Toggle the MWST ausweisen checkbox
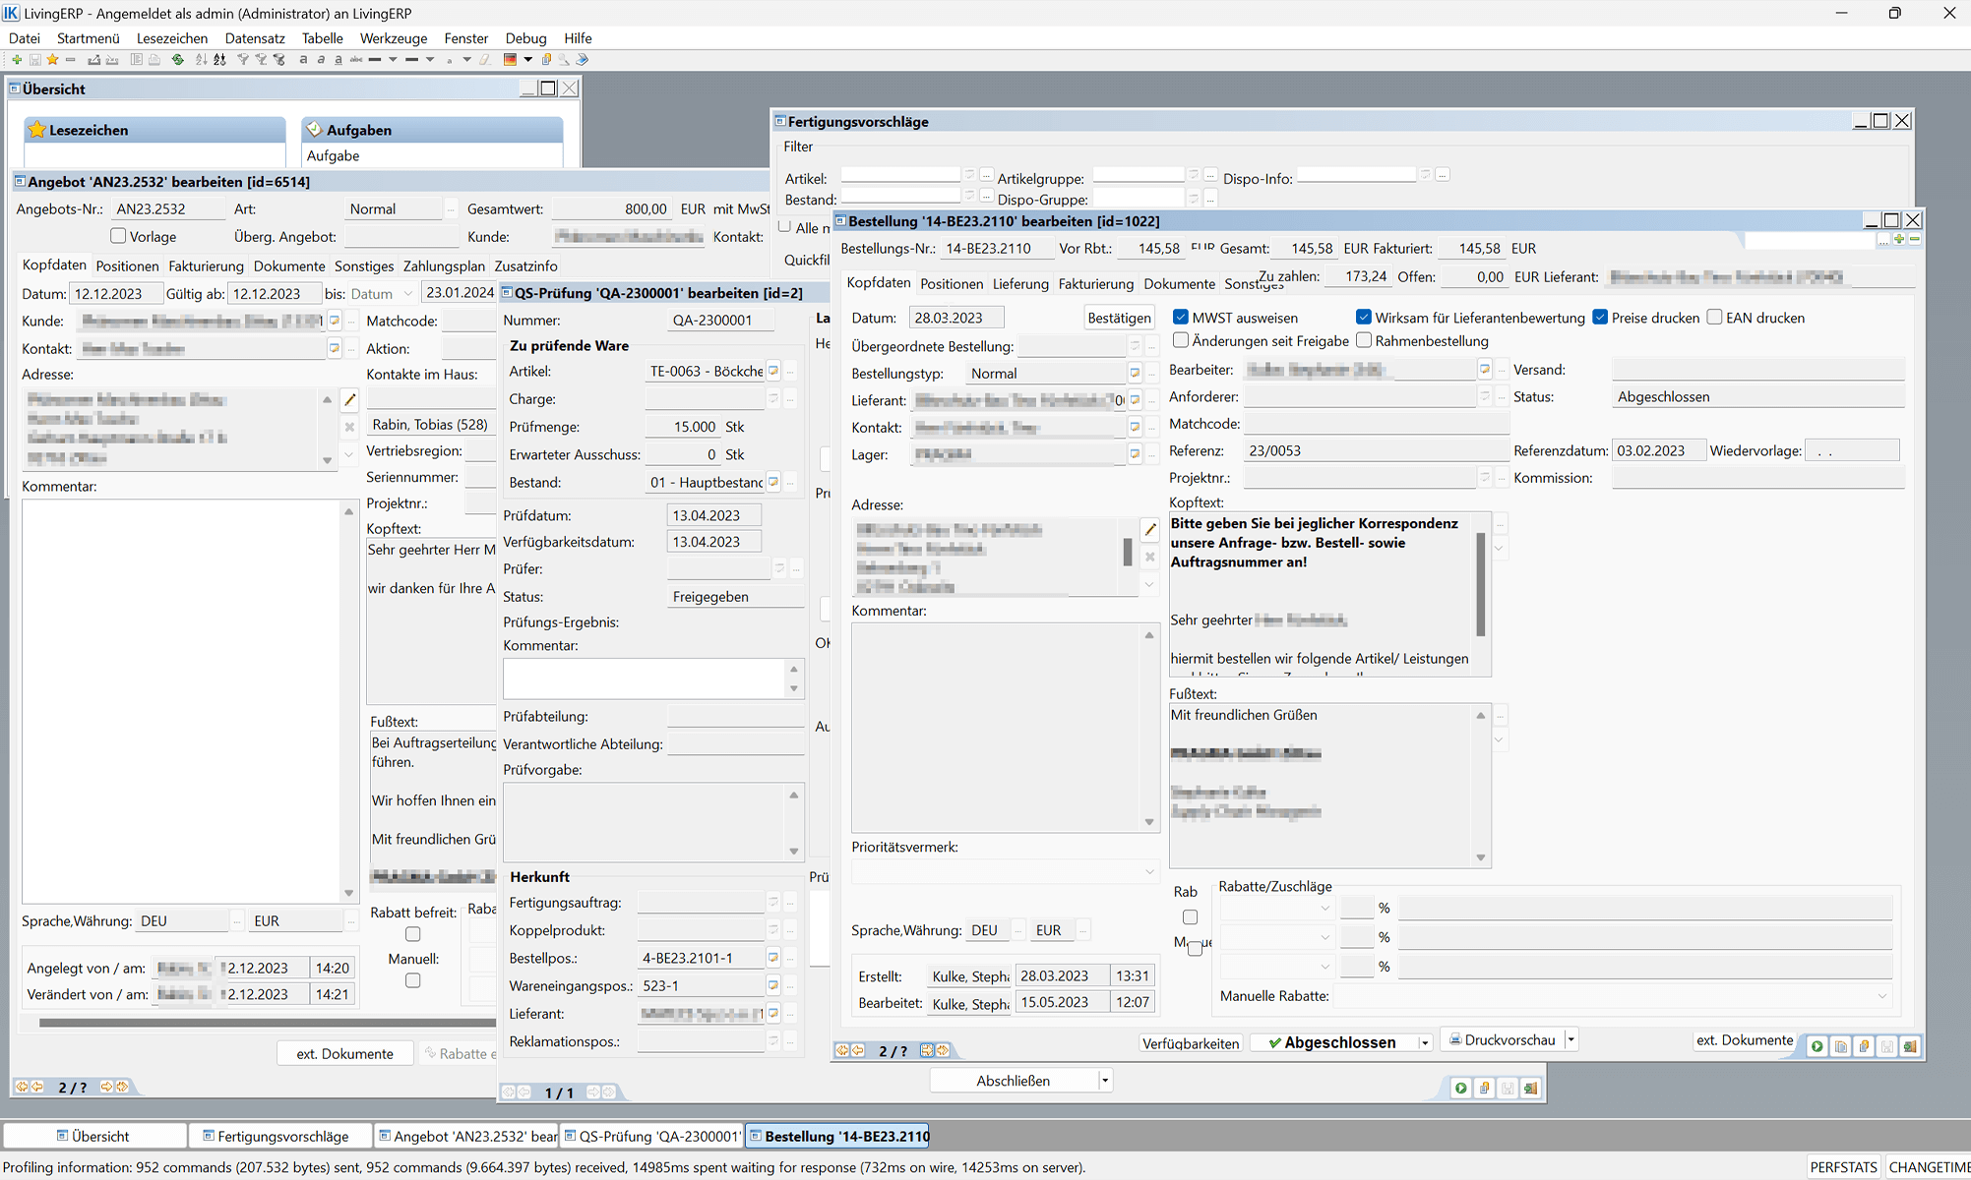Image resolution: width=1971 pixels, height=1180 pixels. point(1181,317)
